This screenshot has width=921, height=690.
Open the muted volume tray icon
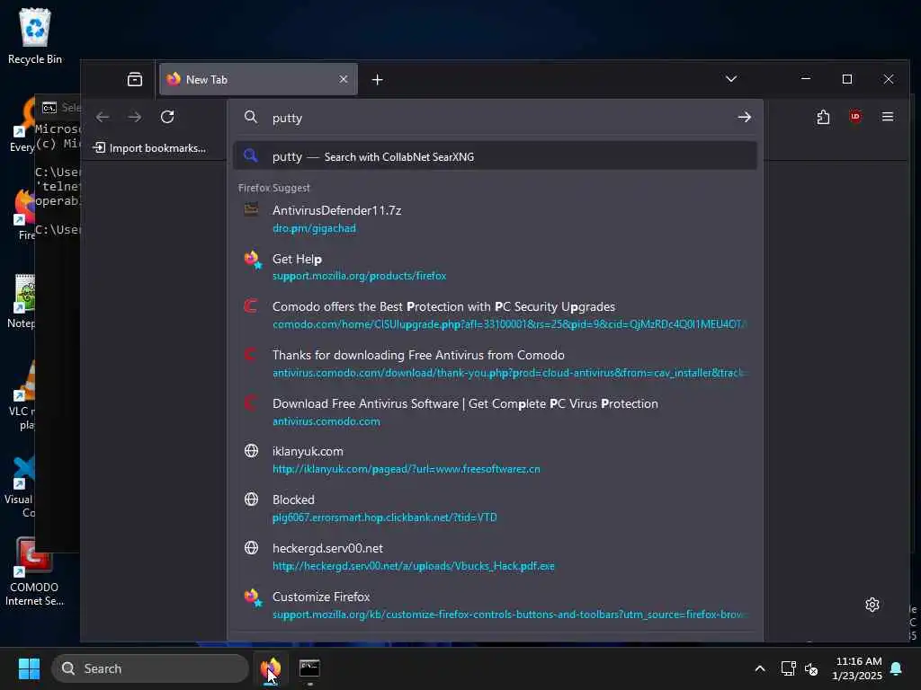coord(811,668)
